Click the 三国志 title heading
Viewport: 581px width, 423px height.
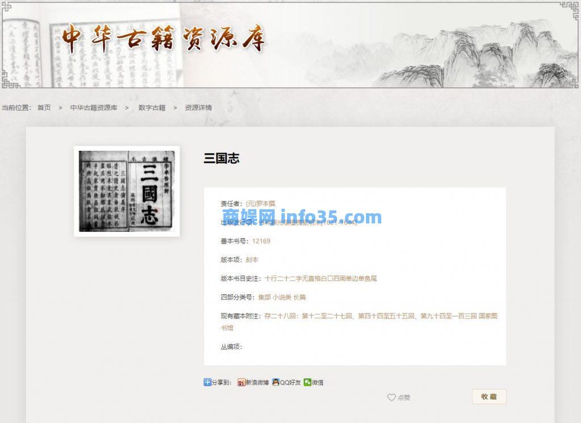click(221, 159)
